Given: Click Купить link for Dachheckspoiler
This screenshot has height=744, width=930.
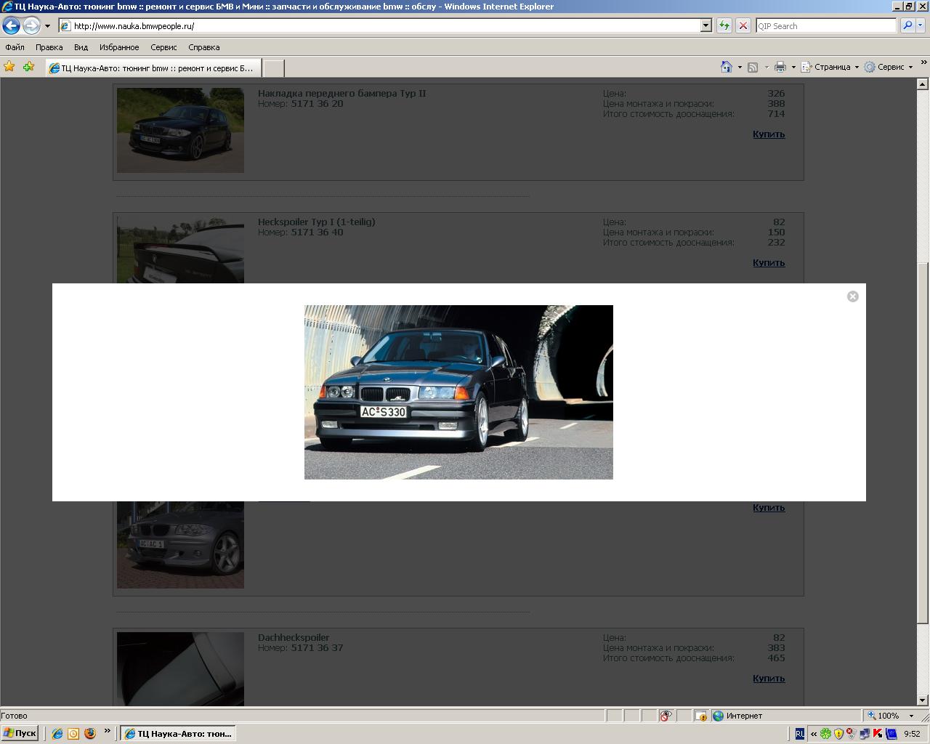Looking at the screenshot, I should (769, 679).
